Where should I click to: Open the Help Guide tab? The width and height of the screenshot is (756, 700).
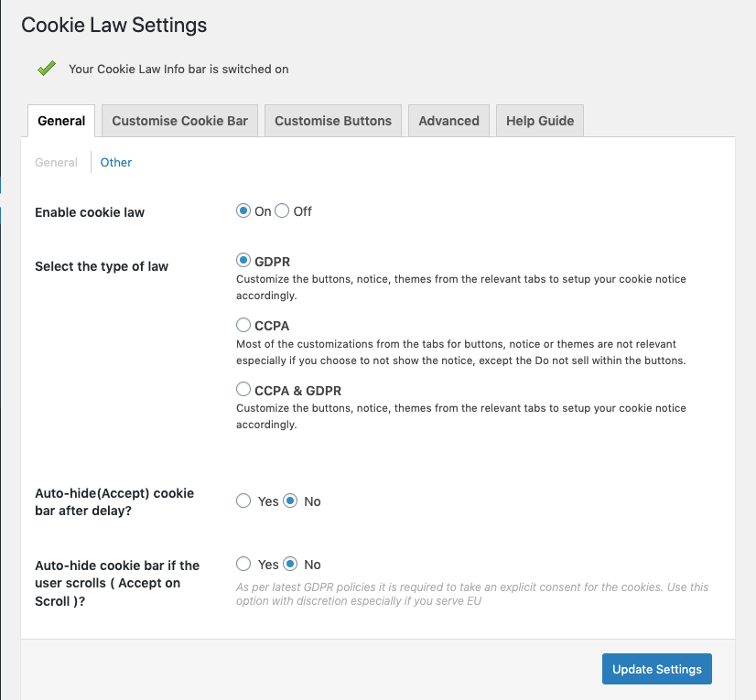pyautogui.click(x=540, y=121)
